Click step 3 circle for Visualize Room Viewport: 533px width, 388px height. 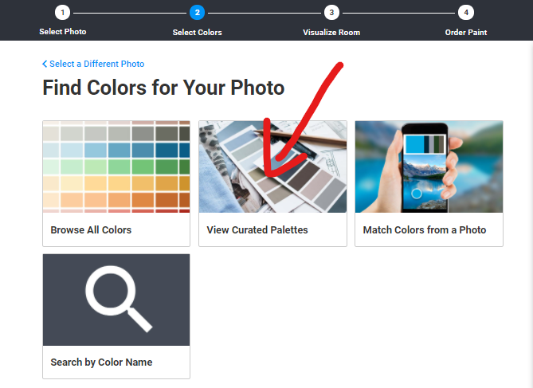331,13
